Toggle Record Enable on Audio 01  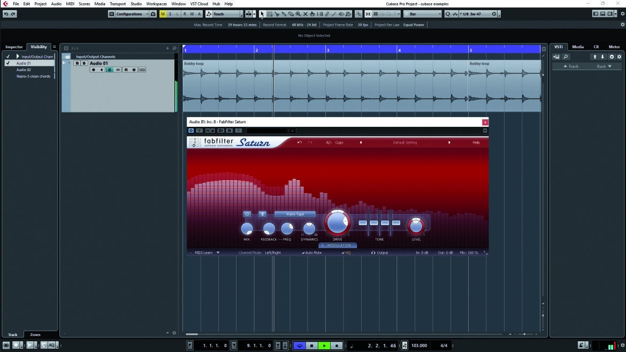click(x=94, y=70)
